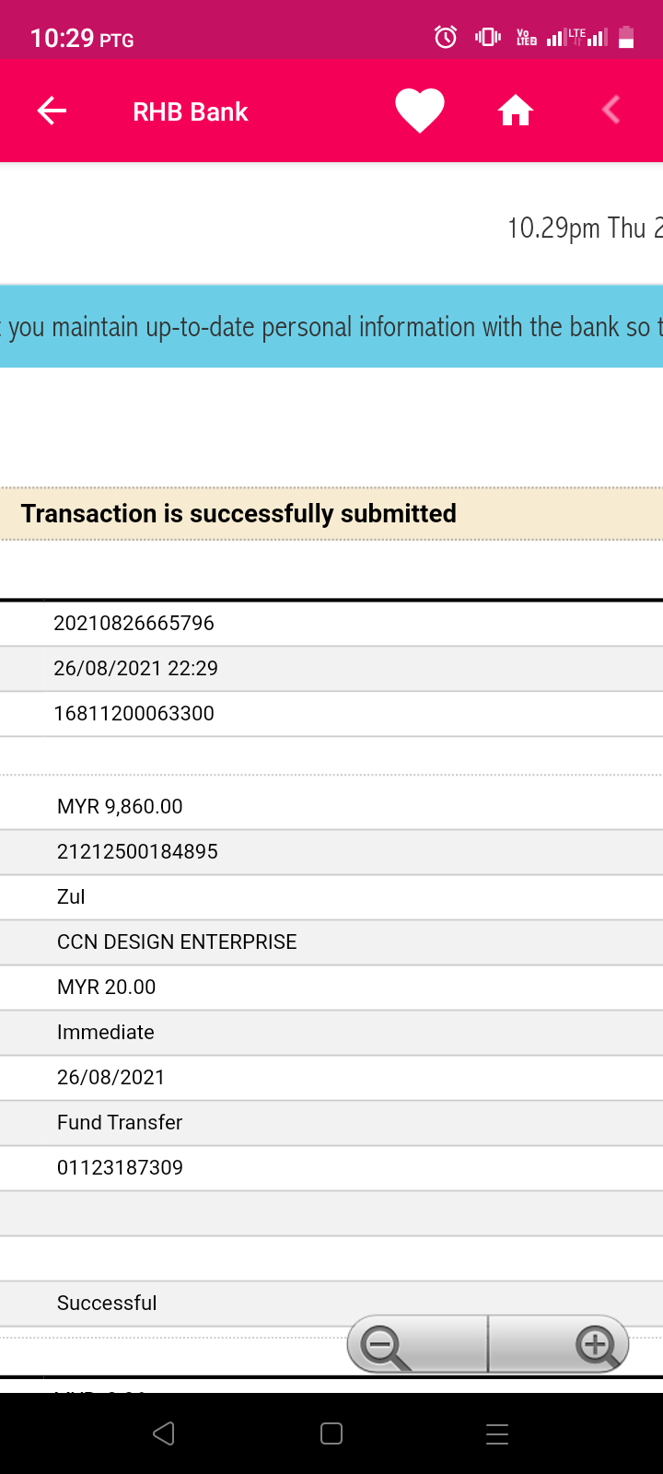
Task: Select reference number 20210826665796
Action: [134, 623]
